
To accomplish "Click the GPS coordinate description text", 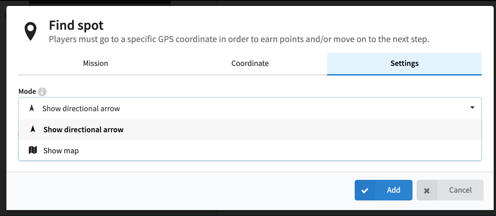I will point(239,39).
